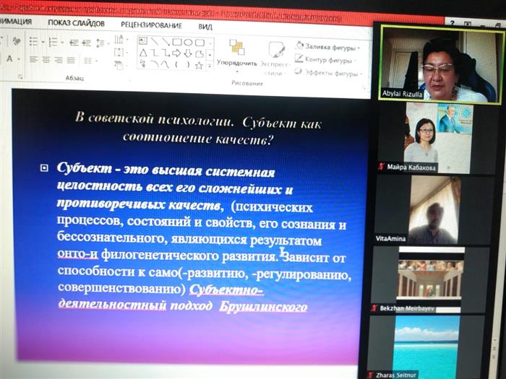
Task: Select the triangle shape in shapes gallery
Action: click(x=143, y=53)
